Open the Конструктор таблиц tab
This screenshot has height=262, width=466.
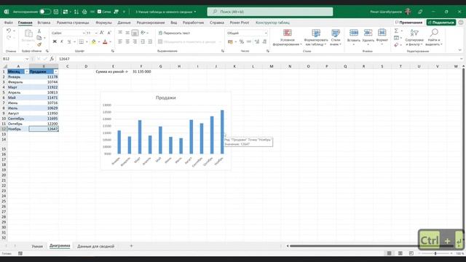click(x=272, y=23)
